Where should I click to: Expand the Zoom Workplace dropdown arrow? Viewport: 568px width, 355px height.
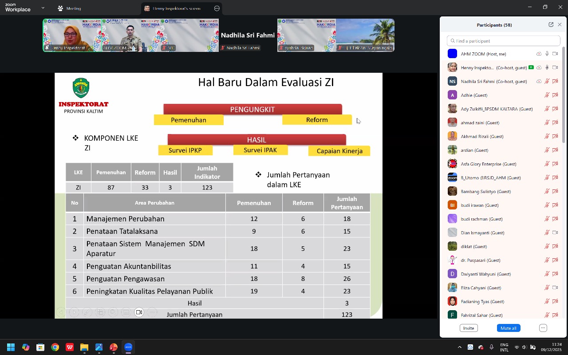pyautogui.click(x=43, y=8)
